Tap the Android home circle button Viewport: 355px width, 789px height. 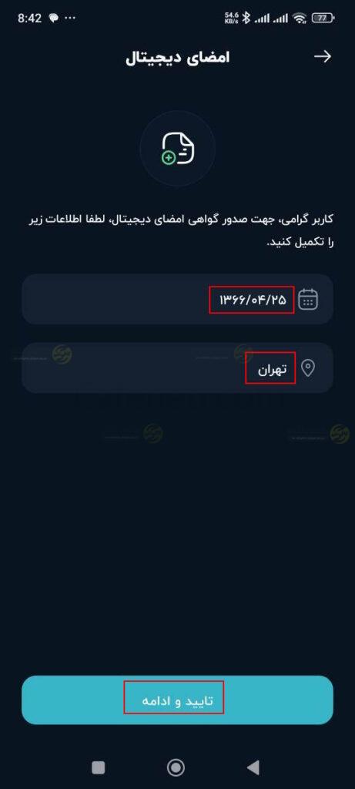(x=176, y=767)
